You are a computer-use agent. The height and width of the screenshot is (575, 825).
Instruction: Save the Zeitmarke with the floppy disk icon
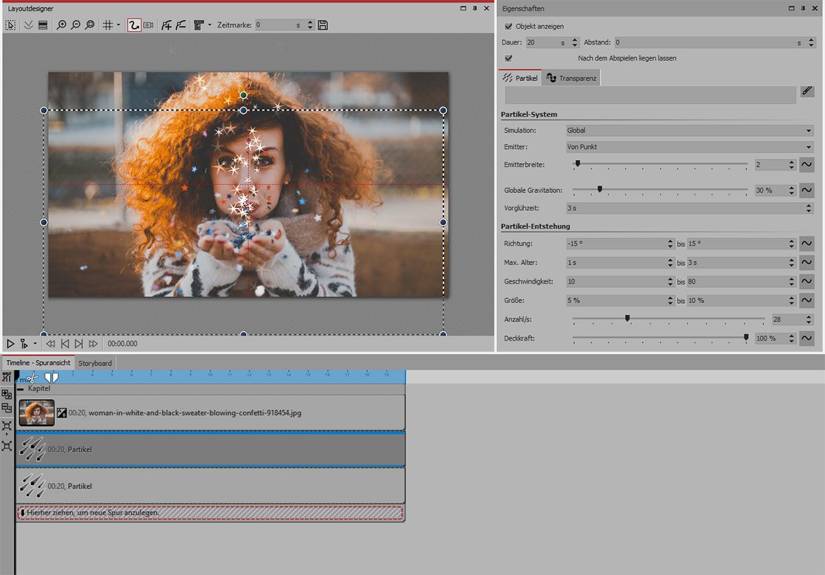tap(323, 25)
